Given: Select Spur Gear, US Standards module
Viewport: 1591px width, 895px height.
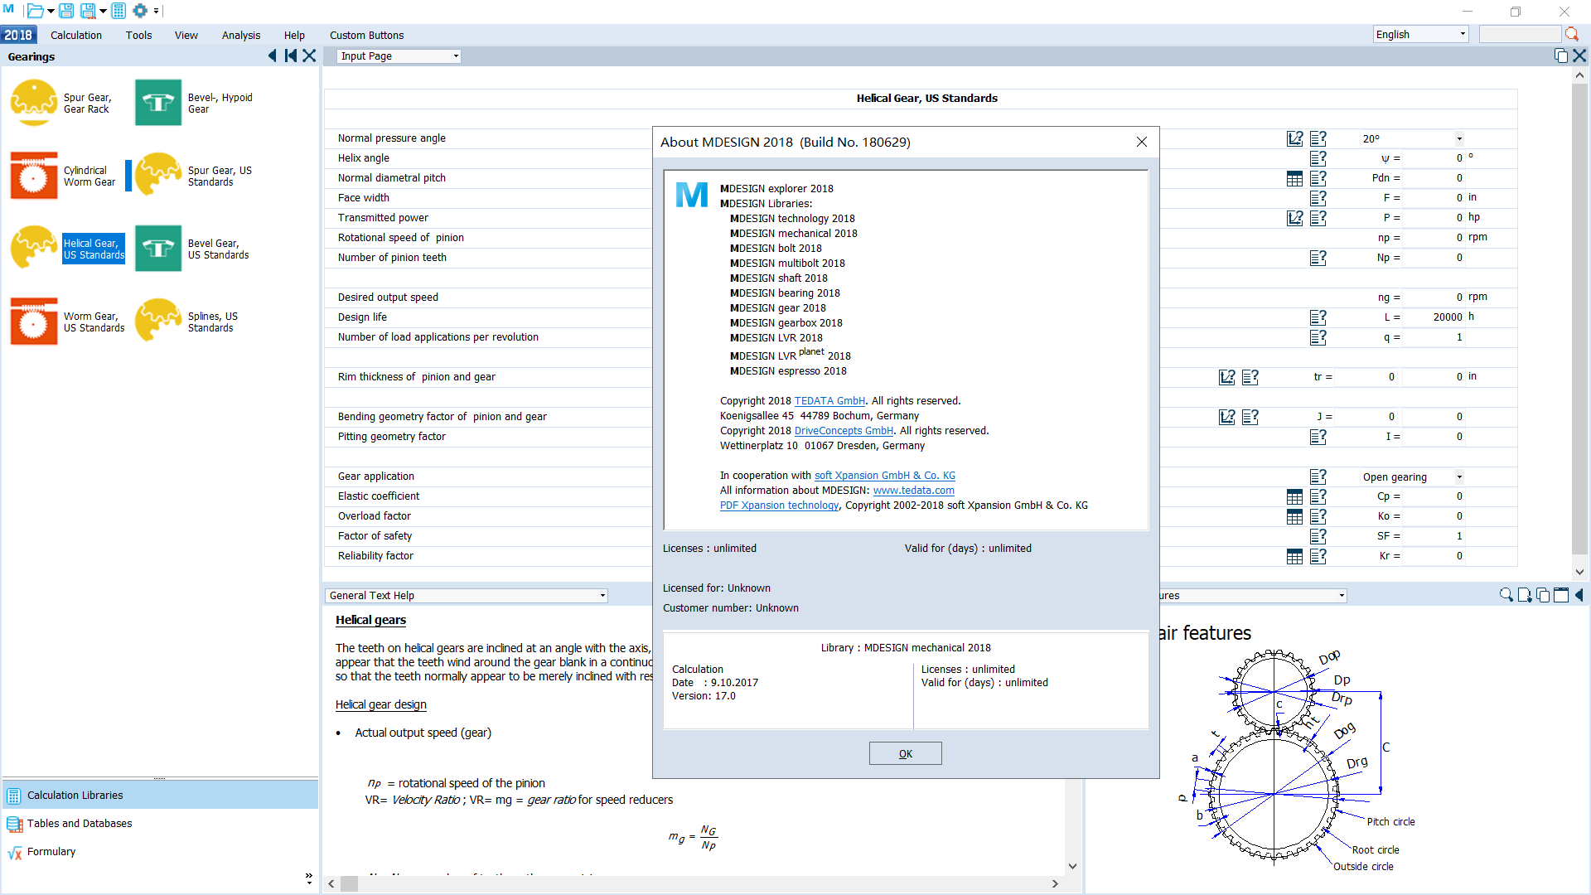Looking at the screenshot, I should (x=195, y=176).
